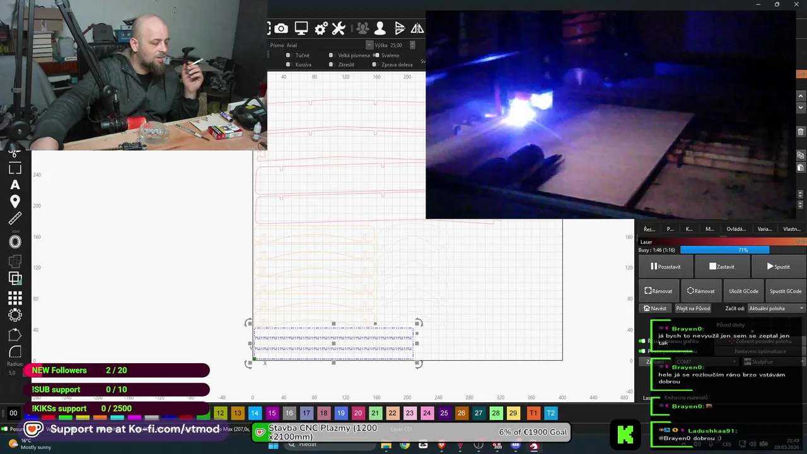Toggle Zprava doleva option
Screen dimensions: 807x454
tap(374, 64)
